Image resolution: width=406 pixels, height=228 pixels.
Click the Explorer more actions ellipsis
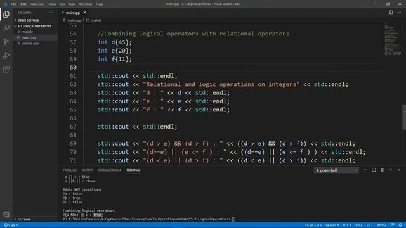[x=51, y=13]
